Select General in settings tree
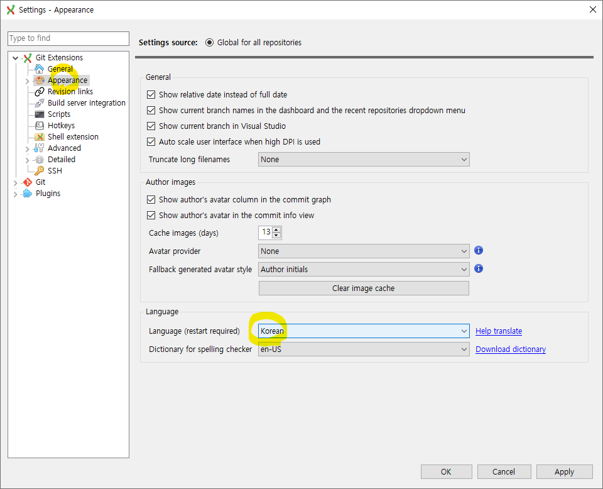 60,69
